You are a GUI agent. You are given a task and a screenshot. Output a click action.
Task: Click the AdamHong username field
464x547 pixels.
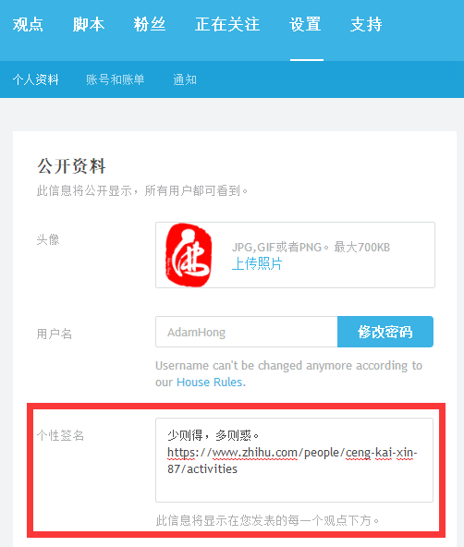point(246,332)
